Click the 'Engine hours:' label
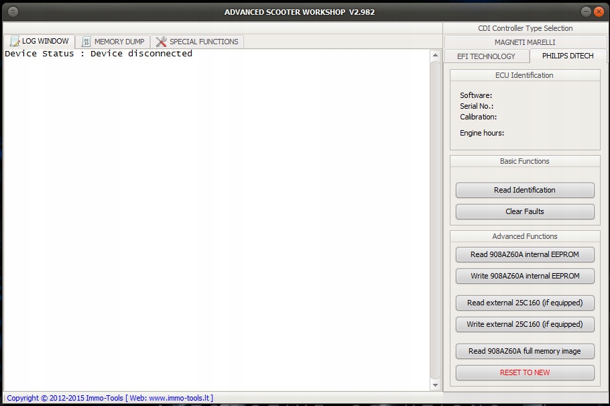This screenshot has width=610, height=406. [481, 133]
